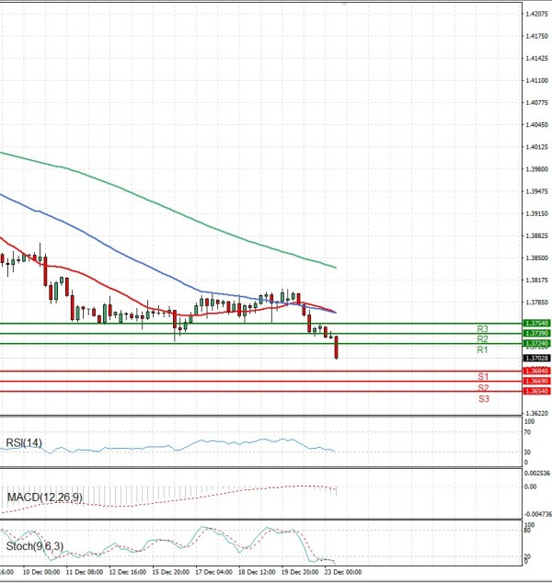Click the S3 support label

pyautogui.click(x=482, y=399)
